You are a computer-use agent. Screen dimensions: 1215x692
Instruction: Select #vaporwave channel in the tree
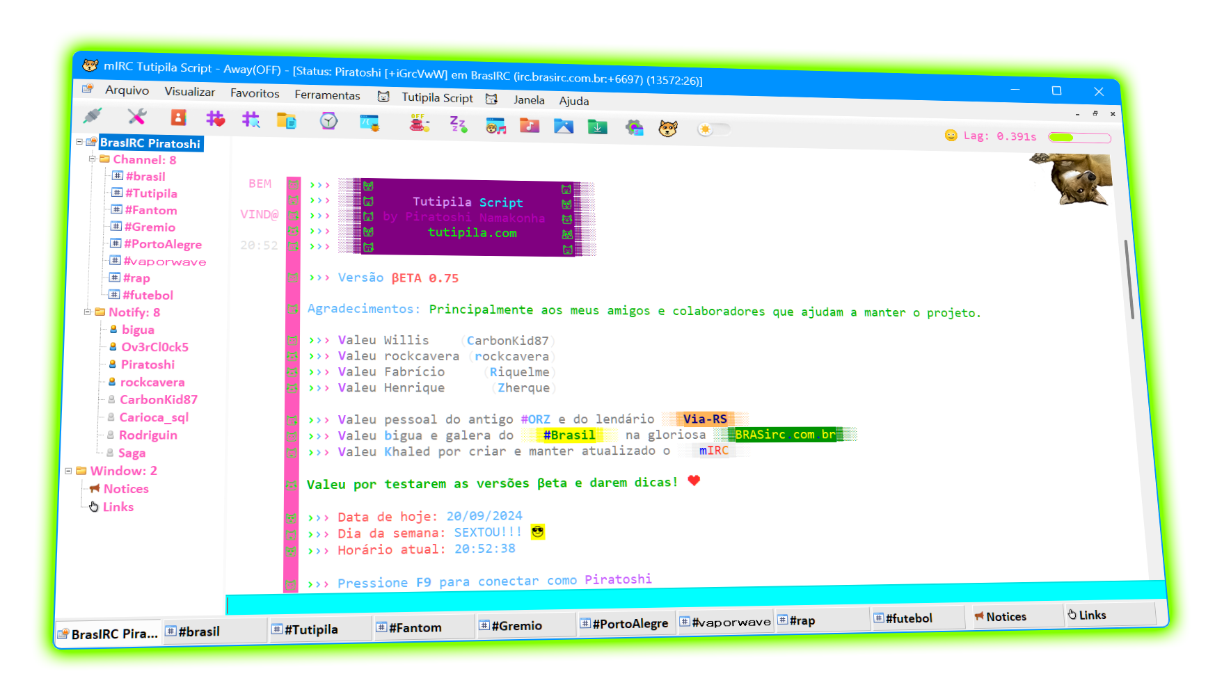[x=164, y=261]
